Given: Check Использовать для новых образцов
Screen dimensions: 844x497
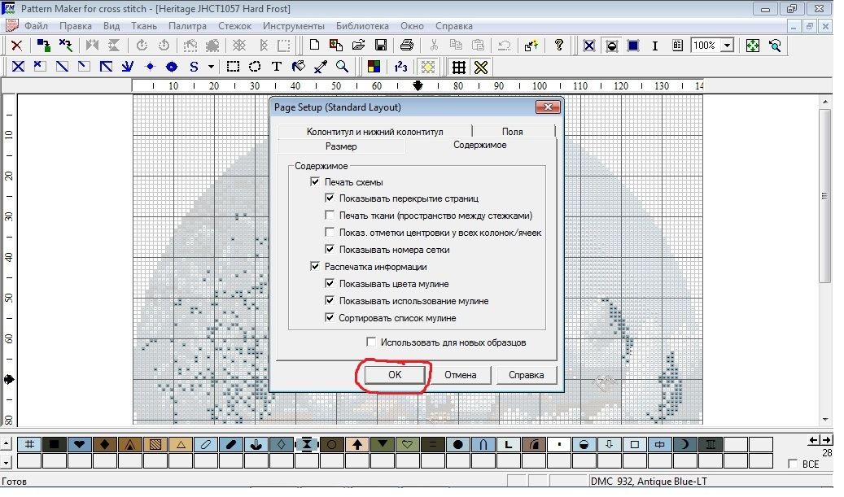Looking at the screenshot, I should [x=371, y=342].
